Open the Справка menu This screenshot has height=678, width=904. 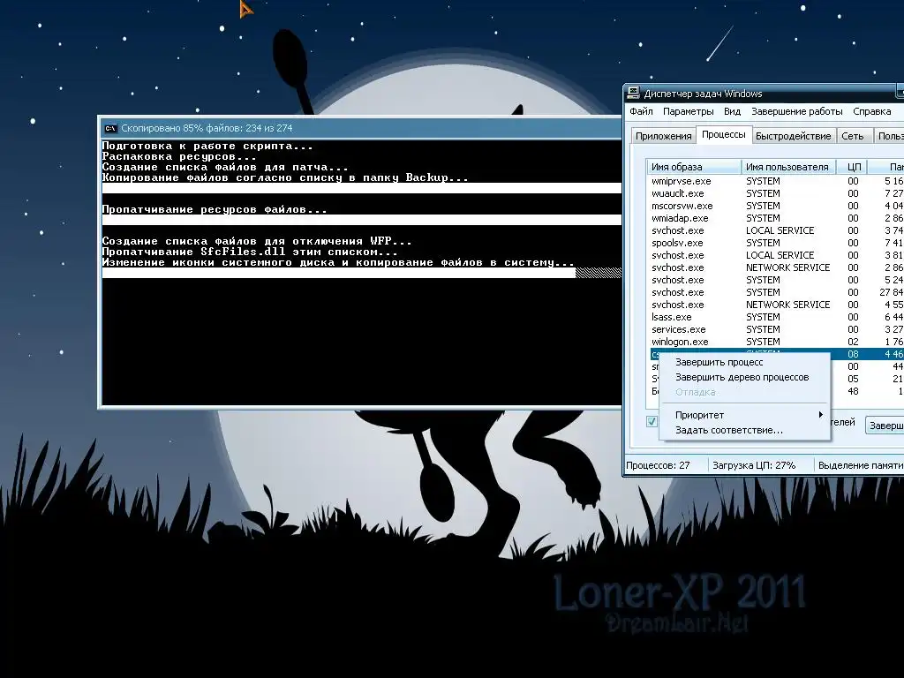point(871,111)
